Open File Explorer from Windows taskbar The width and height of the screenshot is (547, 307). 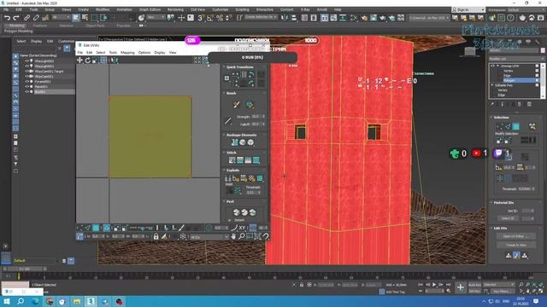pos(77,301)
